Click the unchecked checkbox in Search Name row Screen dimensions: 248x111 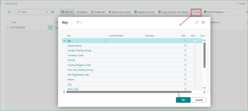pyautogui.click(x=195, y=46)
